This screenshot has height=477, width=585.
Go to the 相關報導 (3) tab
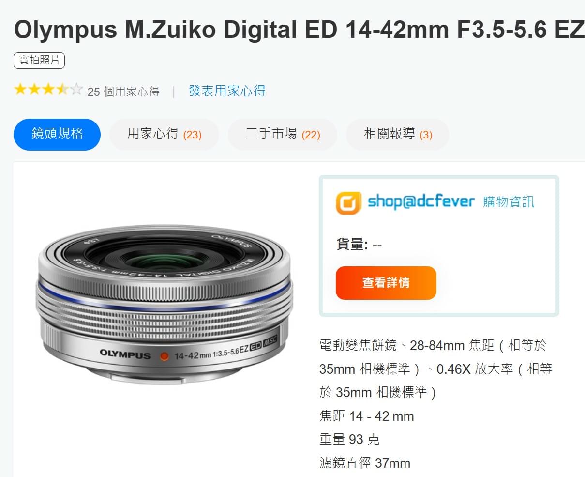pos(398,134)
